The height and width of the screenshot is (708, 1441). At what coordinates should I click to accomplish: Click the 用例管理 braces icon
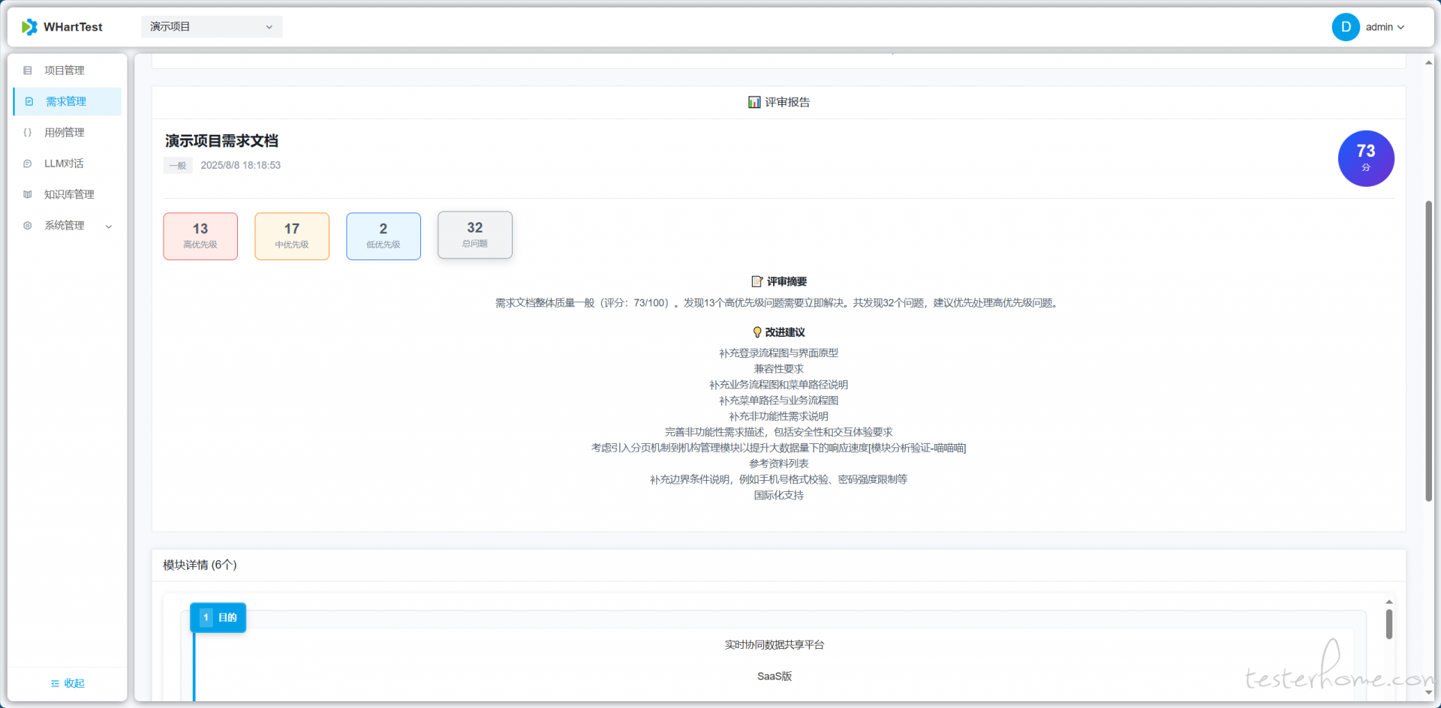click(28, 133)
